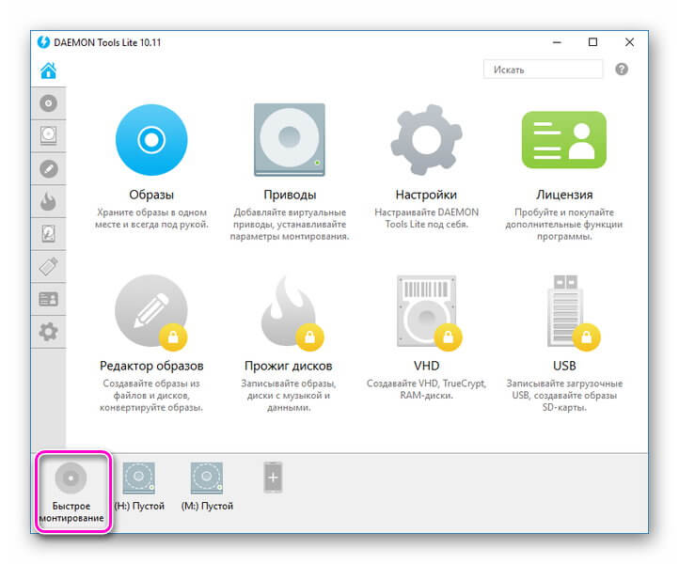Click description 'Добавляйте виртуальные приводы'

point(290,225)
